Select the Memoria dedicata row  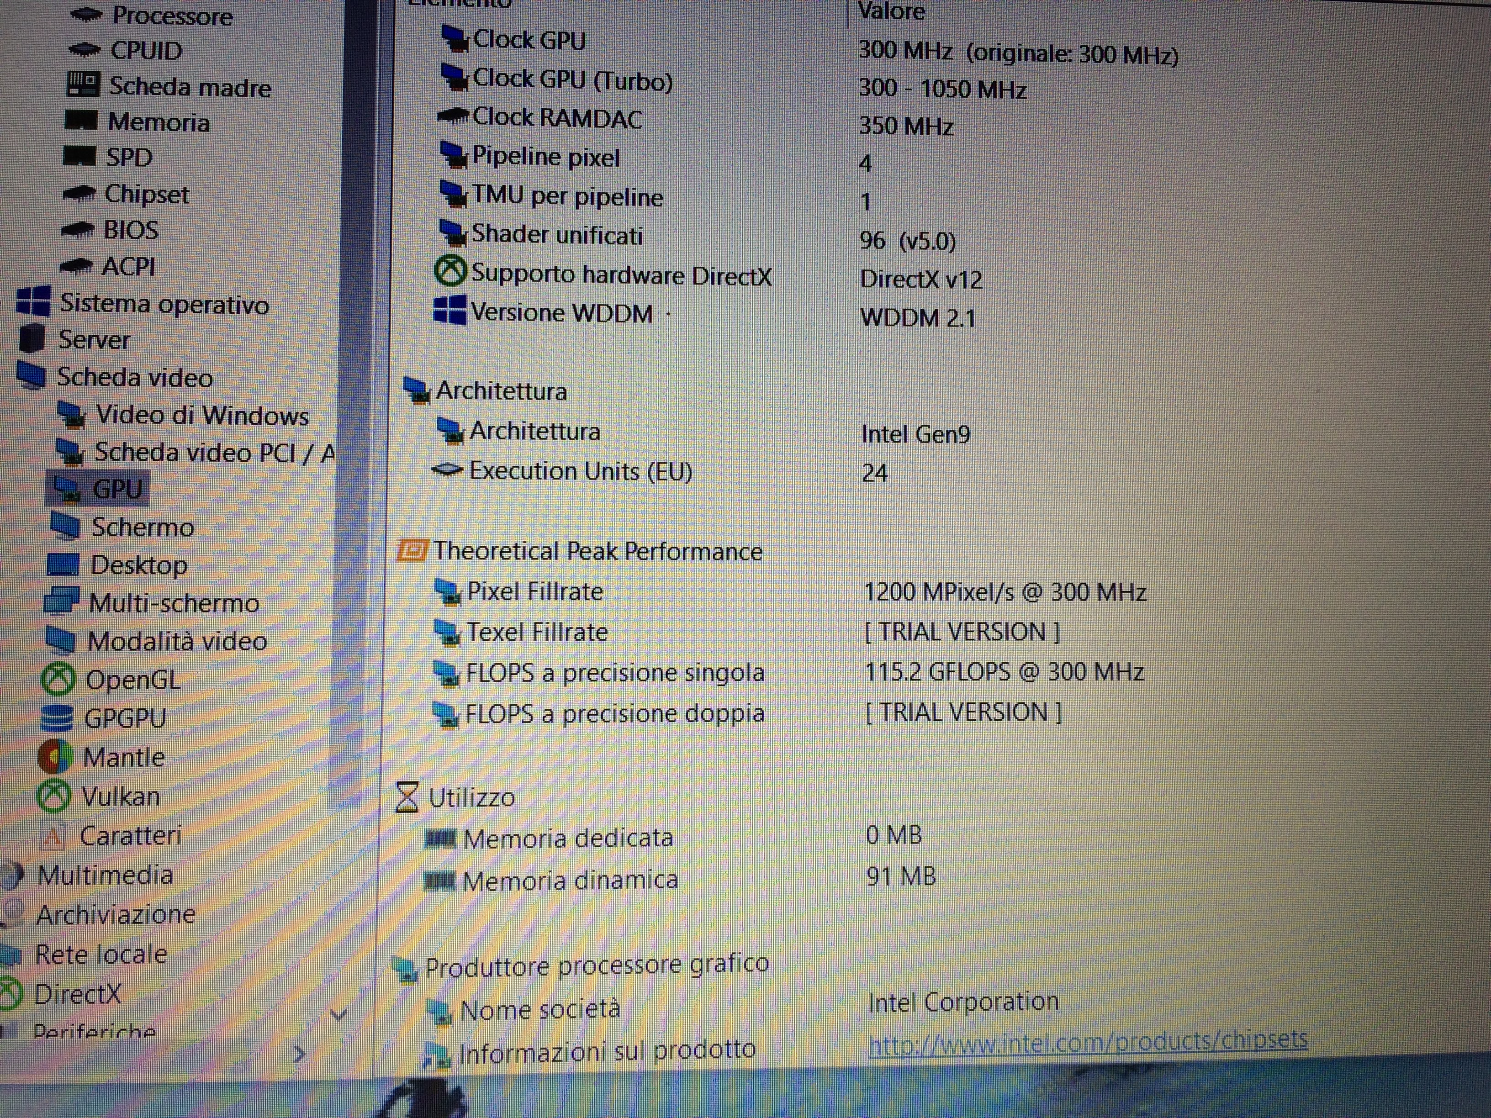coord(673,838)
